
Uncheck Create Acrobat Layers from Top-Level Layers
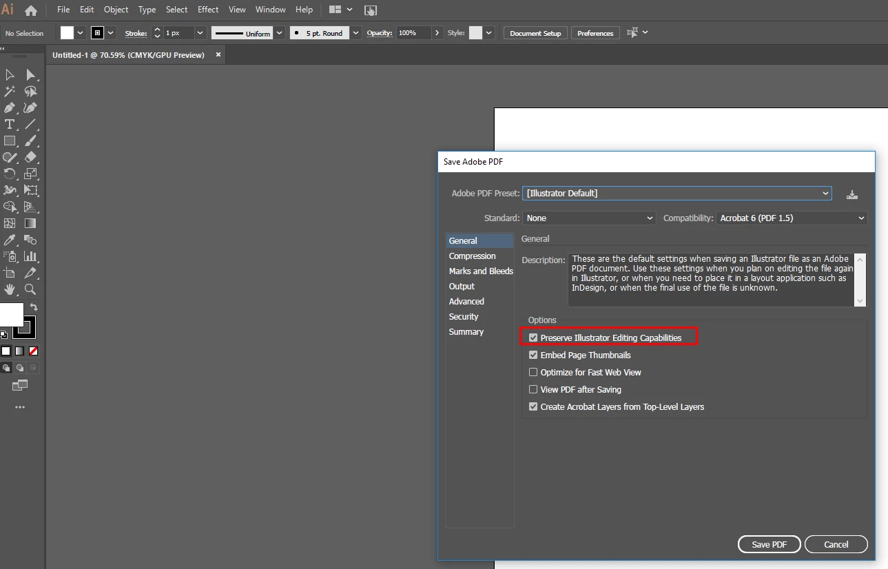[533, 407]
